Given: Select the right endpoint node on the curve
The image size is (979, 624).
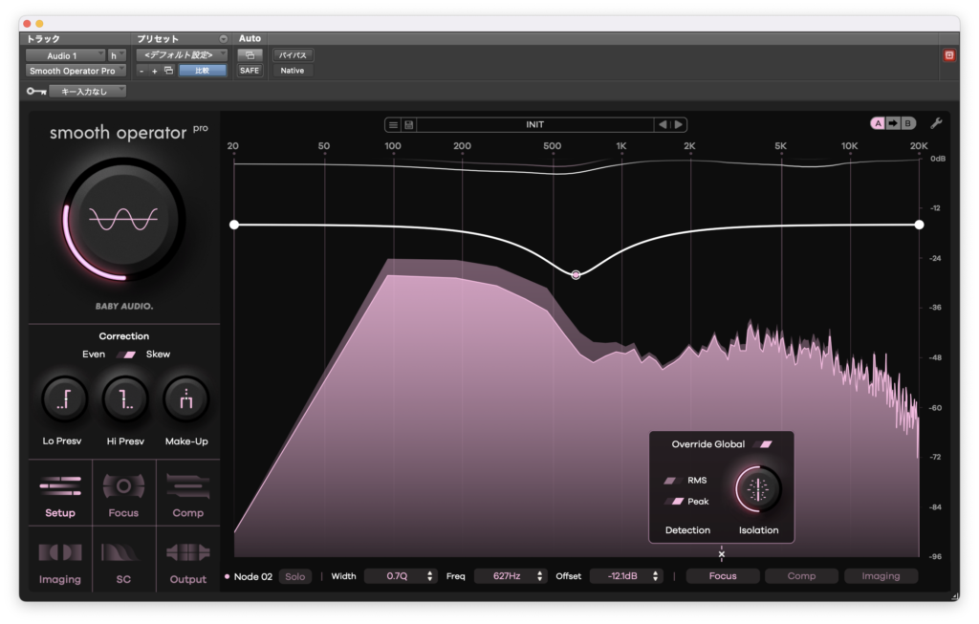Looking at the screenshot, I should tap(919, 225).
